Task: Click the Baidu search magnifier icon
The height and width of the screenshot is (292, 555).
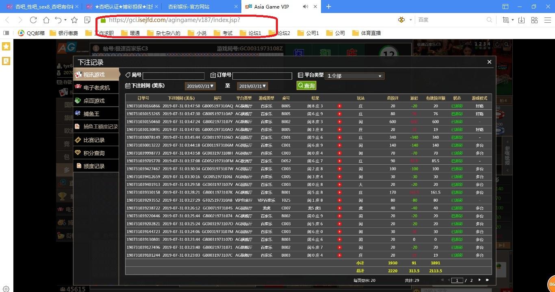Action: [x=489, y=20]
